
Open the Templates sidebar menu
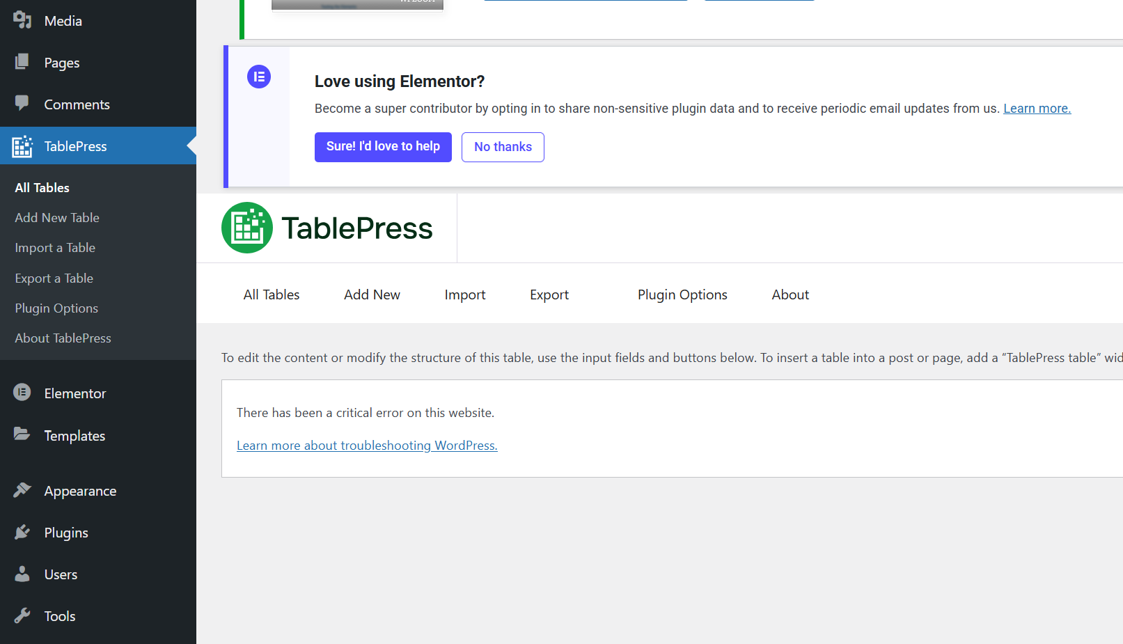[98, 436]
